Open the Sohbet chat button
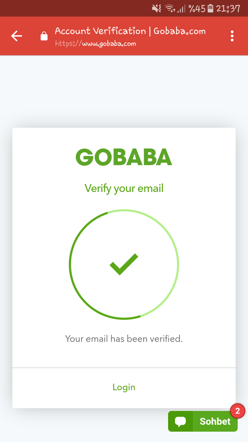 coord(215,422)
